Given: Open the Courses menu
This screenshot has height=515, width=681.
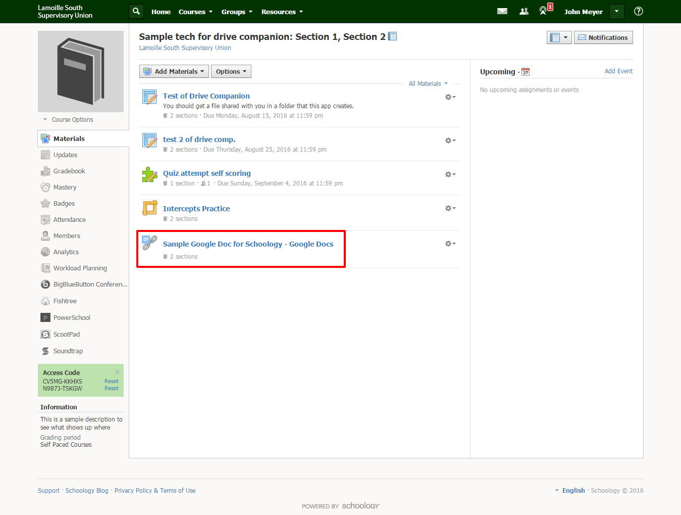Looking at the screenshot, I should coord(195,12).
